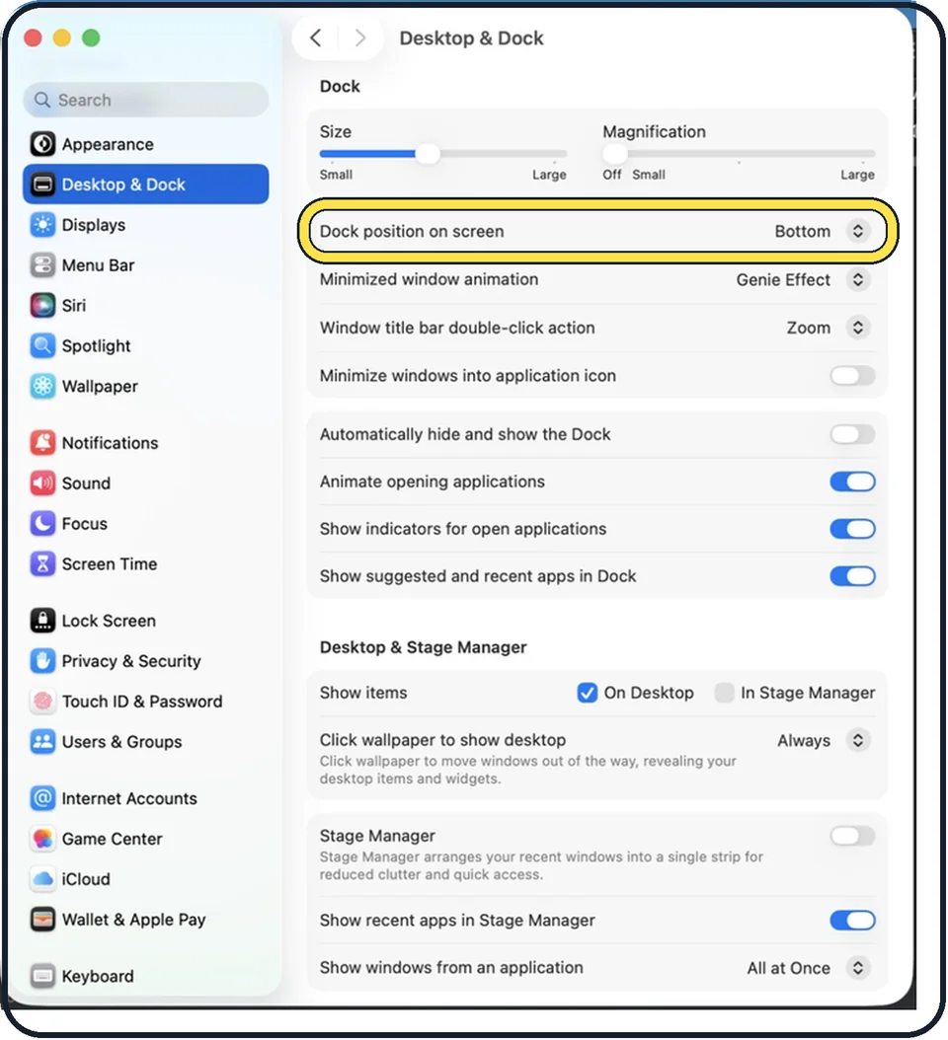948x1040 pixels.
Task: Click the Magnification slider thumb
Action: [x=615, y=154]
